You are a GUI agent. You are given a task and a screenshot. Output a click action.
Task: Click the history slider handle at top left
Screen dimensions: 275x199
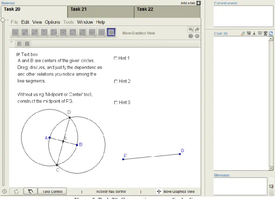point(3,20)
